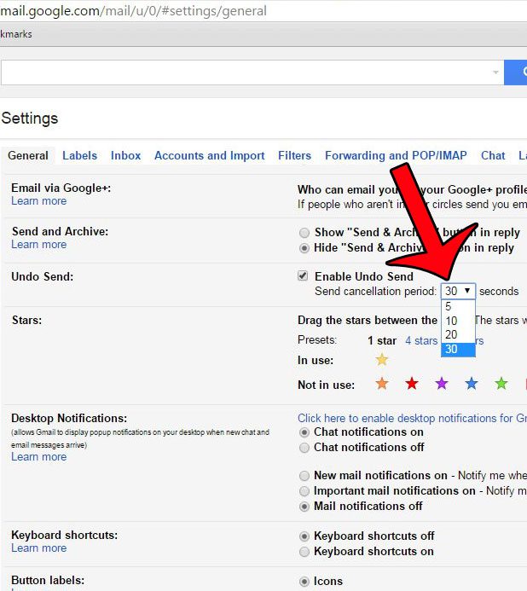Select the green star icon
527x591 pixels.
501,385
